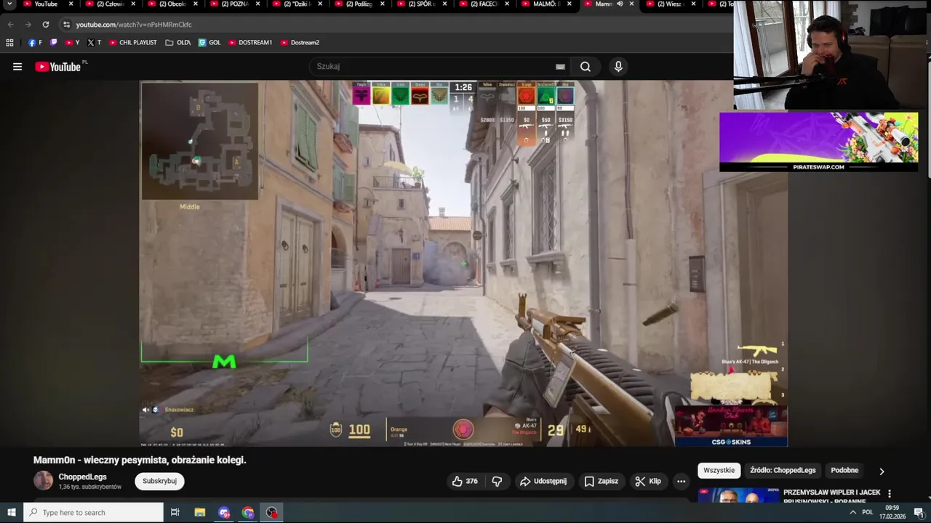This screenshot has width=931, height=523.
Task: Start voice search with microphone icon
Action: click(618, 67)
